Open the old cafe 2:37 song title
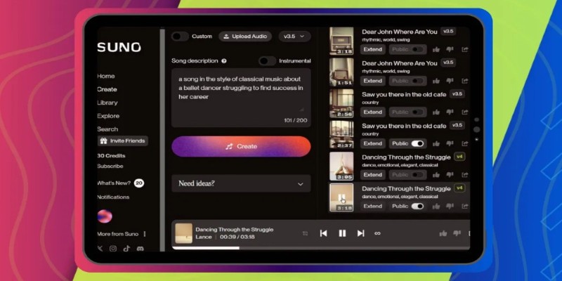562x281 pixels. 404,126
